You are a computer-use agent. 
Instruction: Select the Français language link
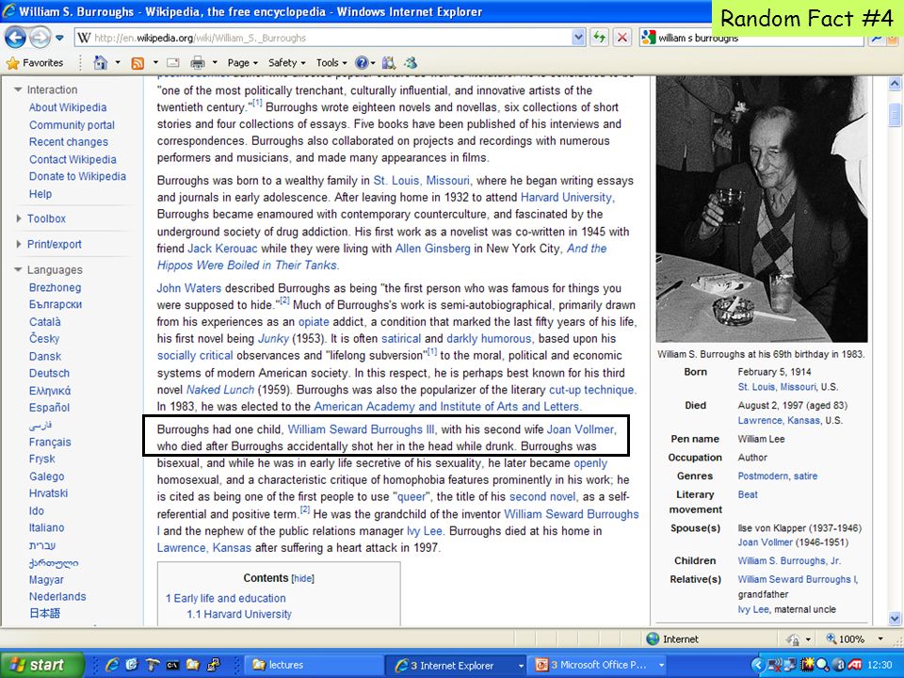50,443
